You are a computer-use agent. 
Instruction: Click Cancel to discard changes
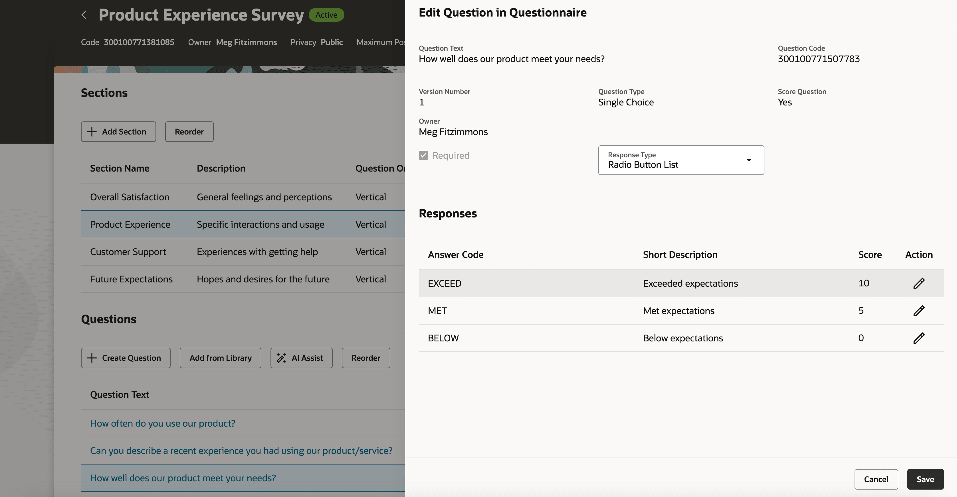876,479
